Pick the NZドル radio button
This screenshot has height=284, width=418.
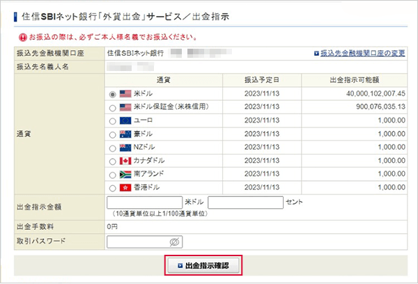[113, 148]
